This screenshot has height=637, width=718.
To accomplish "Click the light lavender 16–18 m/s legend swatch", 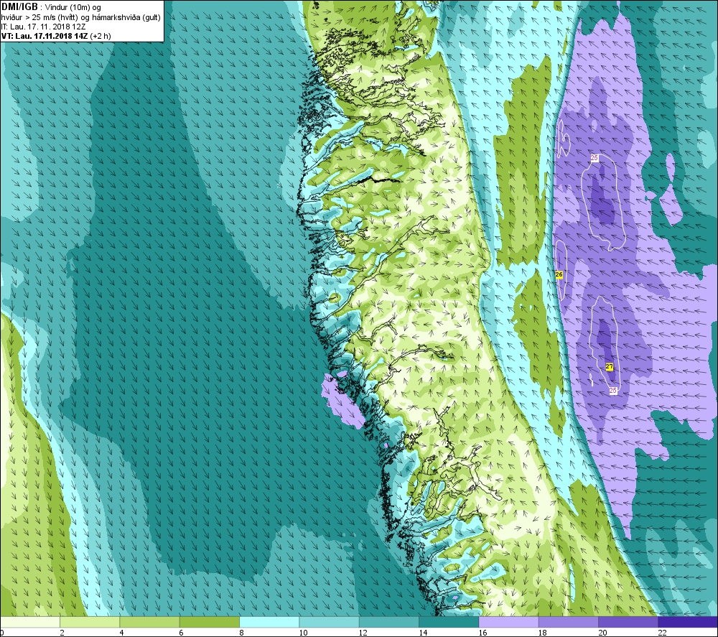I will (509, 622).
